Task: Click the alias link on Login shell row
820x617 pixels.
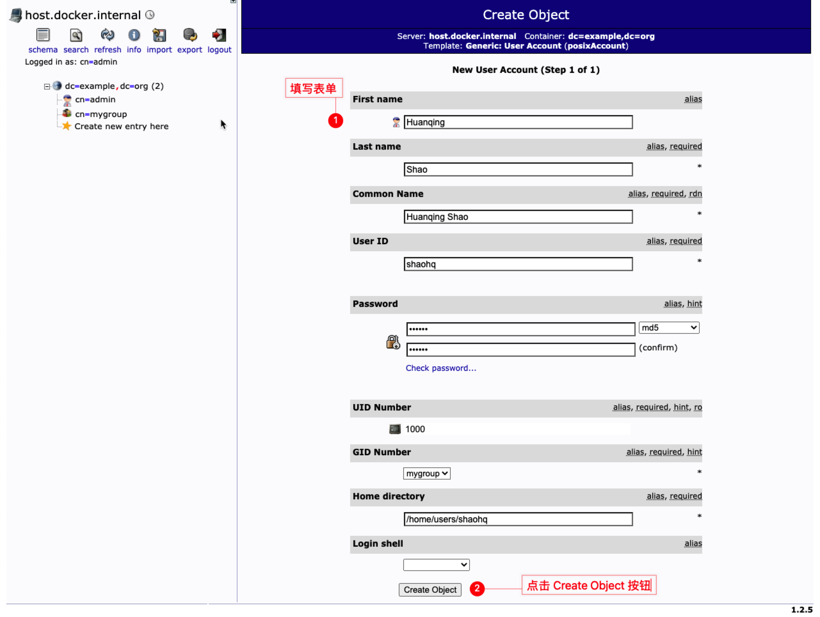Action: tap(693, 543)
